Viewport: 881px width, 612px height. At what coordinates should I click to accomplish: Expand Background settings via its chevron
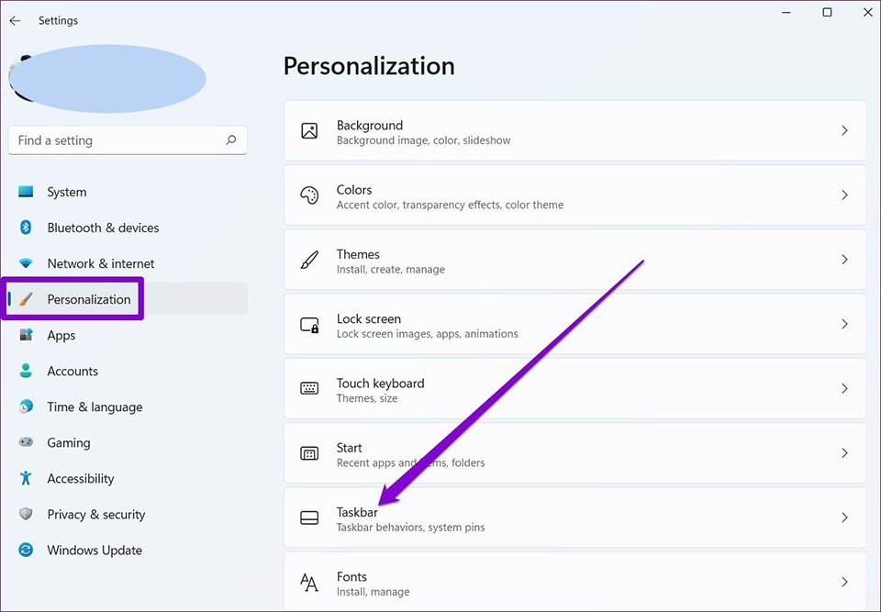(844, 131)
